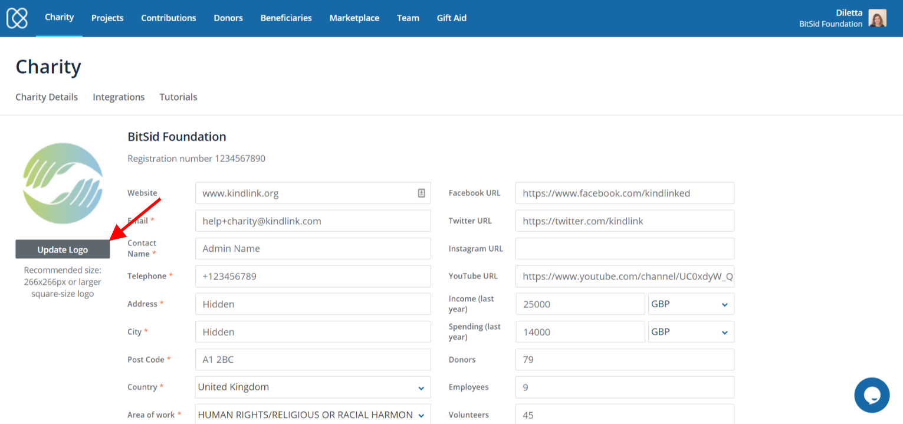
Task: Click the Address input field
Action: 313,304
